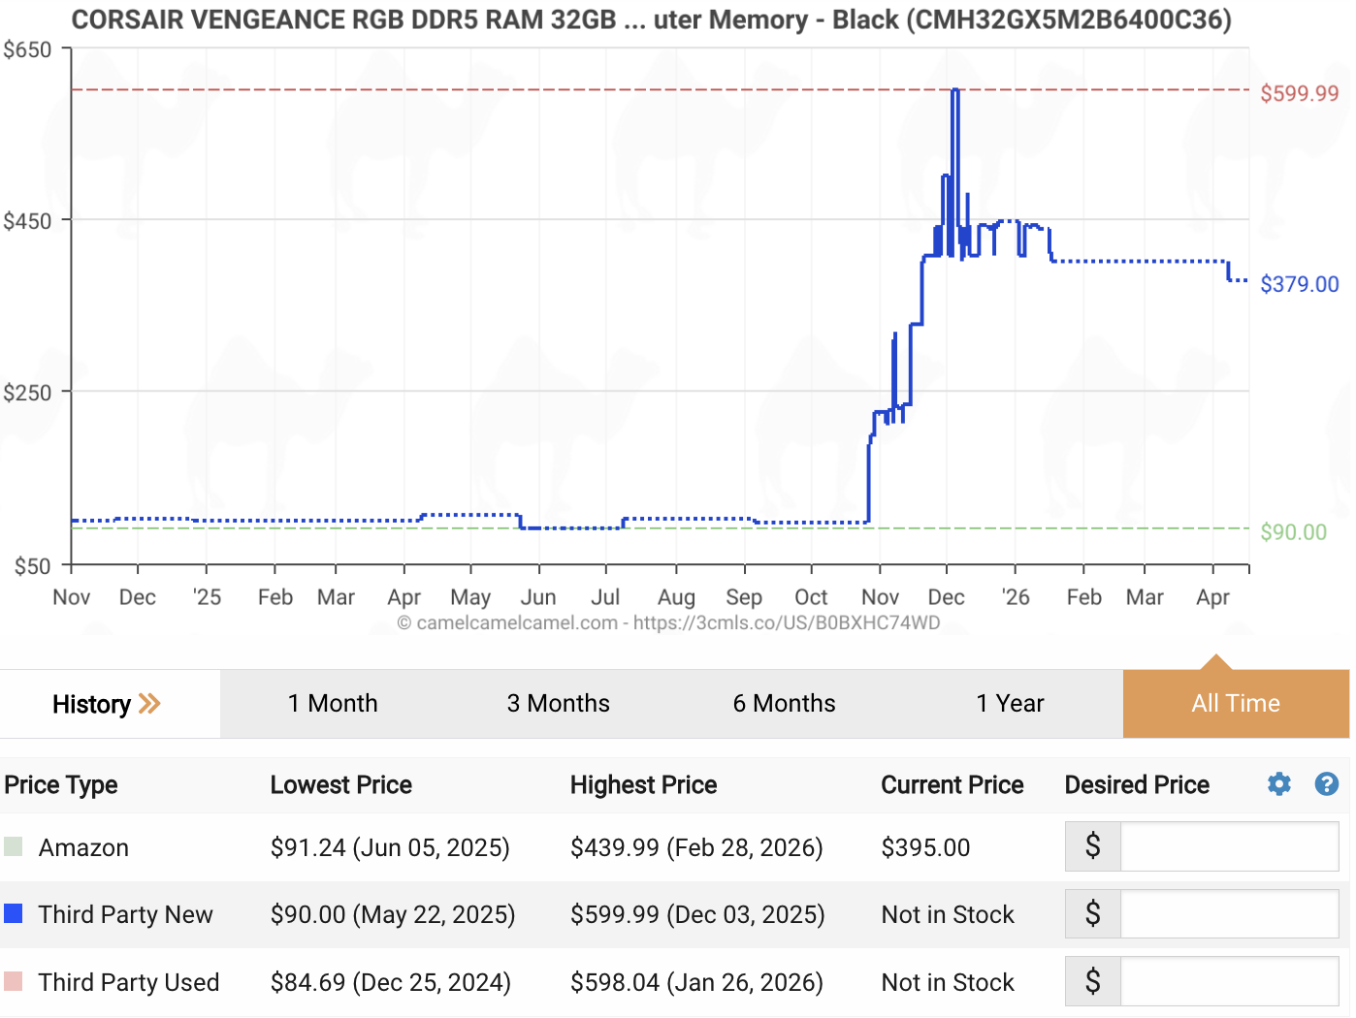1356x1018 pixels.
Task: Click the chart title CORSAIR VENGEANCE RGB
Action: pyautogui.click(x=651, y=19)
